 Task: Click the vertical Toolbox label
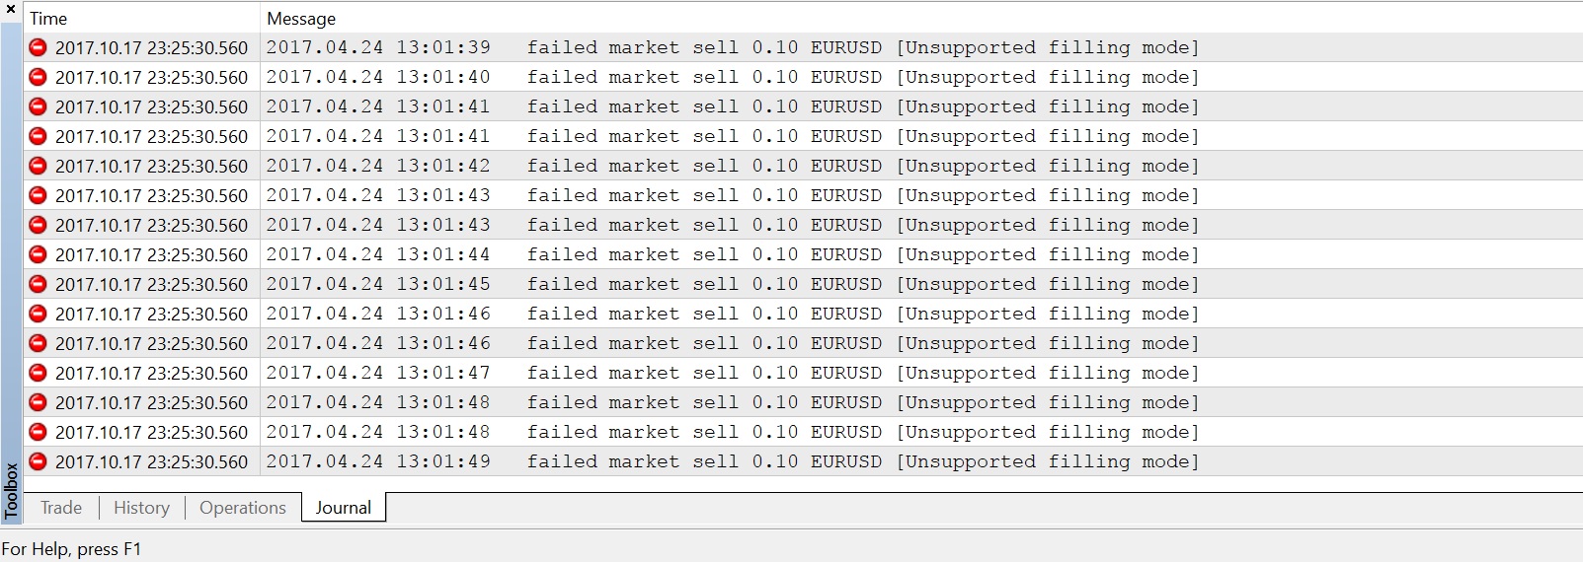(x=11, y=490)
